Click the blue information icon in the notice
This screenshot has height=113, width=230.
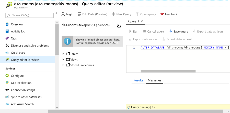(x=67, y=41)
